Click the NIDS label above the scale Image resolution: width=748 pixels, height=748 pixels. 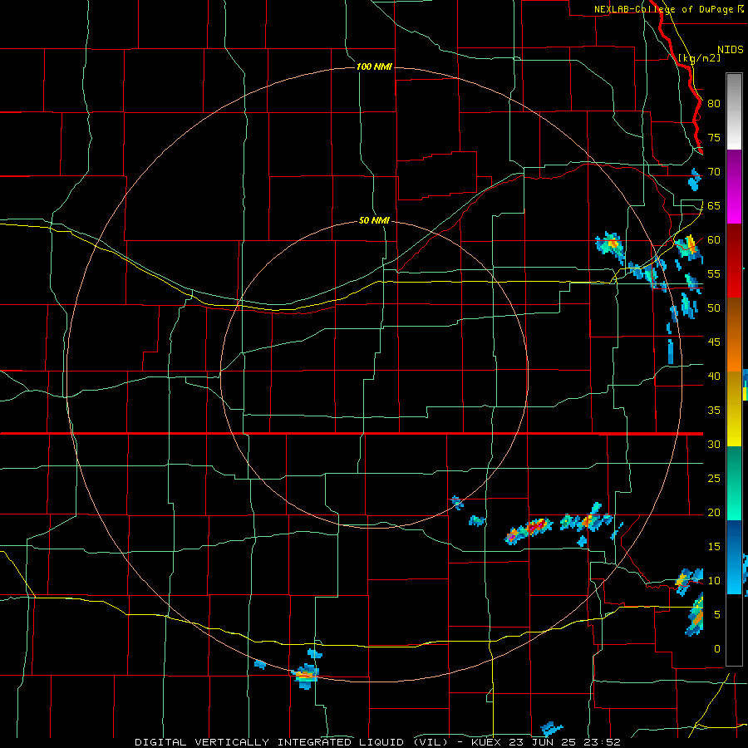(x=730, y=50)
